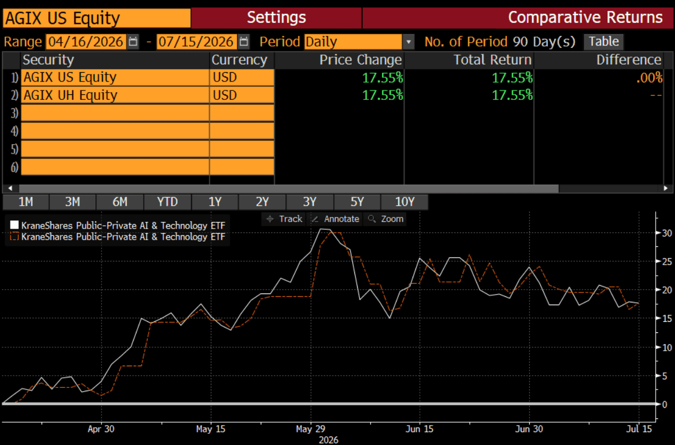The height and width of the screenshot is (445, 675).
Task: Switch to Table view button
Action: tap(603, 42)
